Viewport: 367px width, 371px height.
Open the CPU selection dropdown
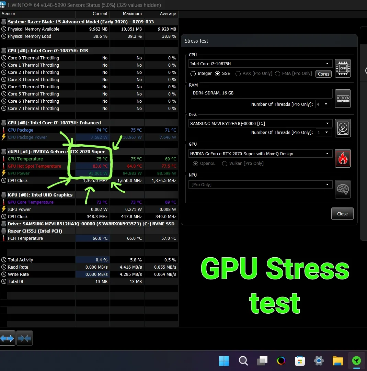260,64
